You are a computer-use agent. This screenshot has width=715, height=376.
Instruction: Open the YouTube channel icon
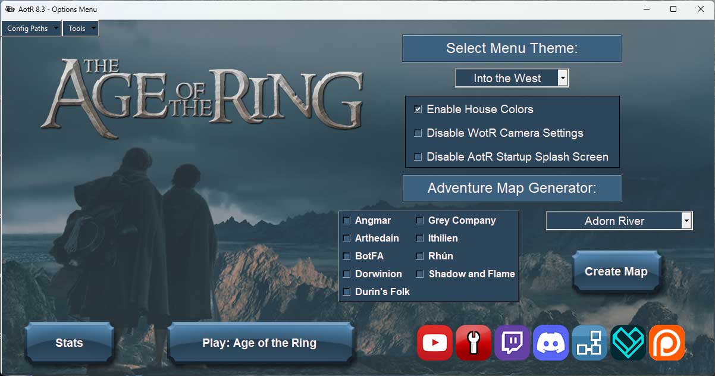[435, 343]
